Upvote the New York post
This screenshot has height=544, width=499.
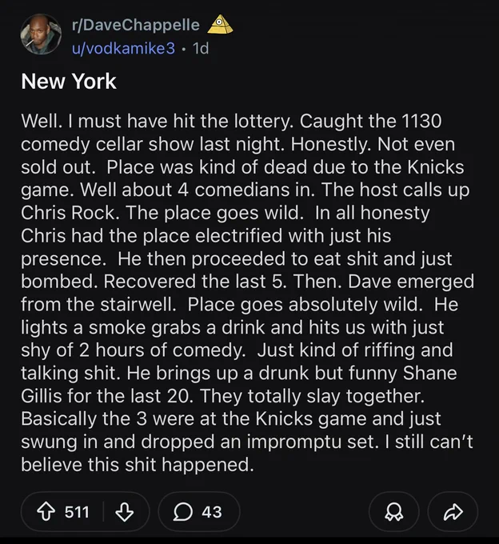click(46, 512)
